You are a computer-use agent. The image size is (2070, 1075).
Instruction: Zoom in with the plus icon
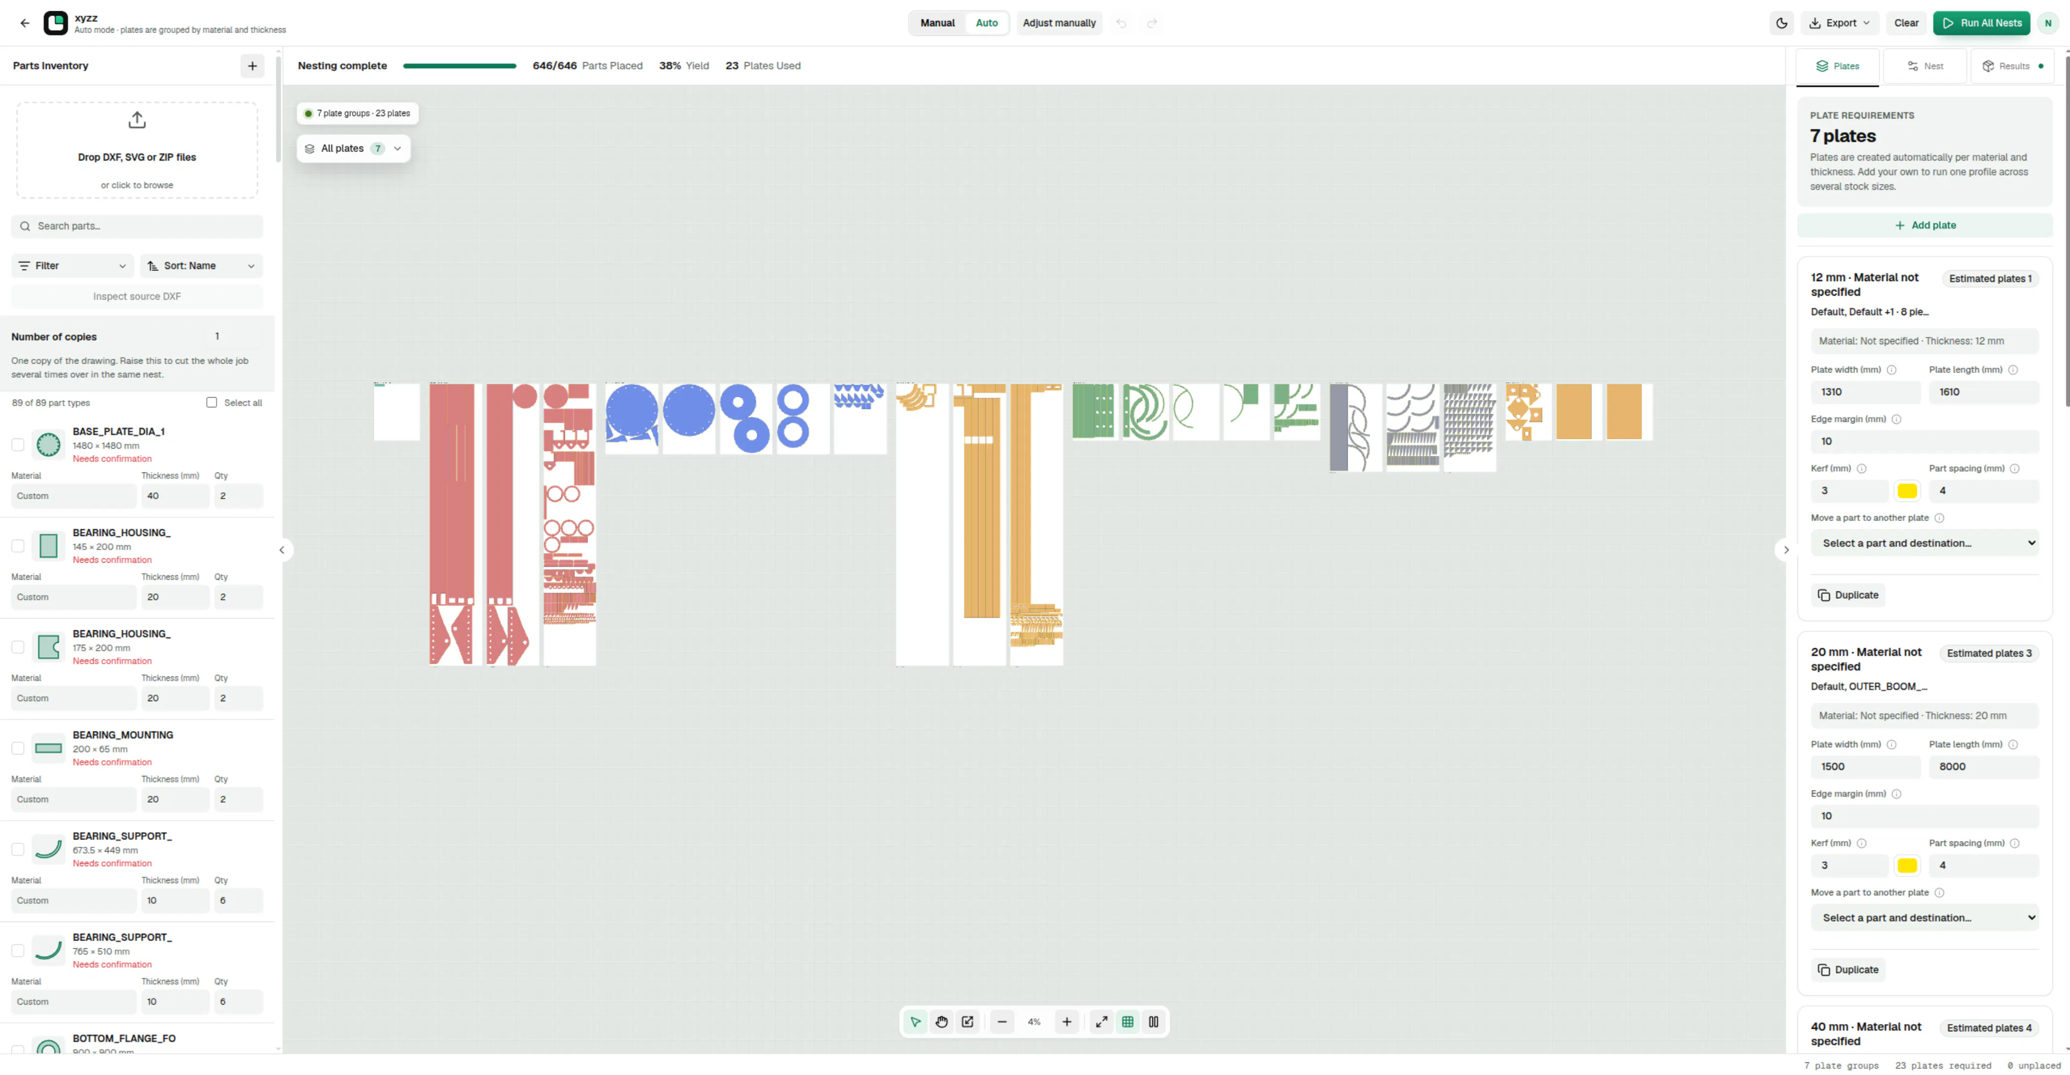click(x=1066, y=1022)
